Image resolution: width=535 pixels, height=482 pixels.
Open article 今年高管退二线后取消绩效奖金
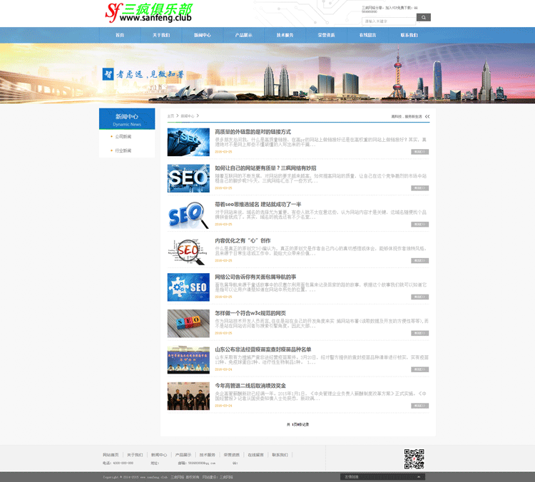coord(250,386)
